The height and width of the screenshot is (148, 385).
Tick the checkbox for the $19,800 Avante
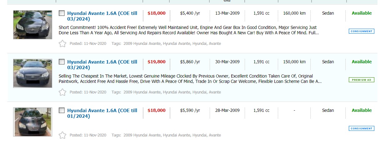62,62
